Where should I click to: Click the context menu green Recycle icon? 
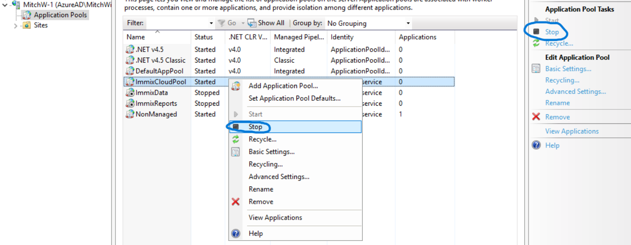[x=236, y=139]
